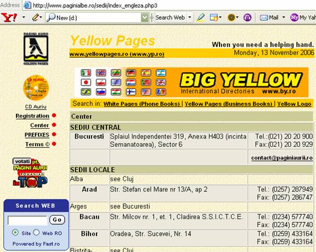Select the Italian flag in banner
This screenshot has height=252, width=316.
pyautogui.click(x=86, y=73)
